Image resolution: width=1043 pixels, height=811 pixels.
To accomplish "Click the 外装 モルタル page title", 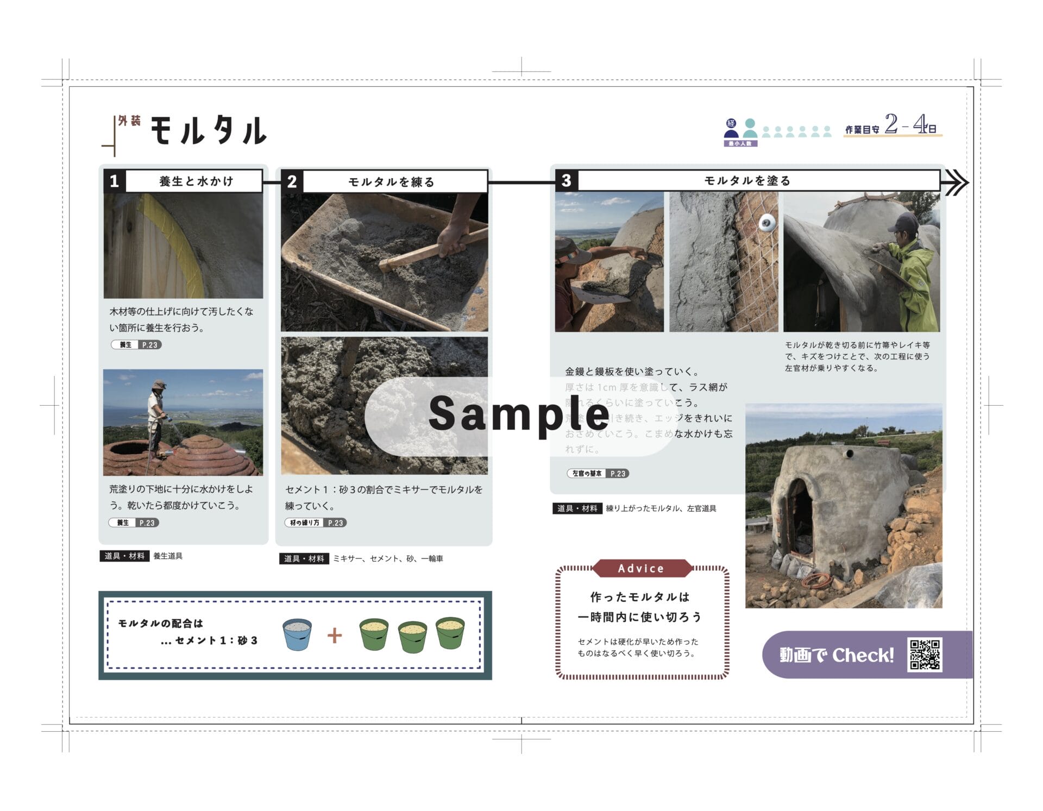I will (x=193, y=130).
